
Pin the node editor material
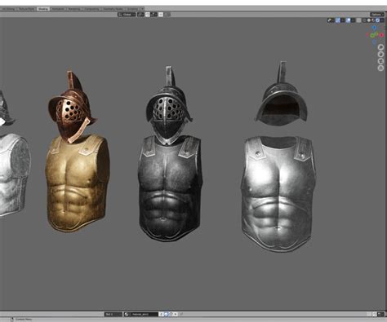click(180, 314)
